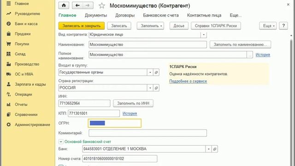Open the Досье report button

click(x=179, y=26)
